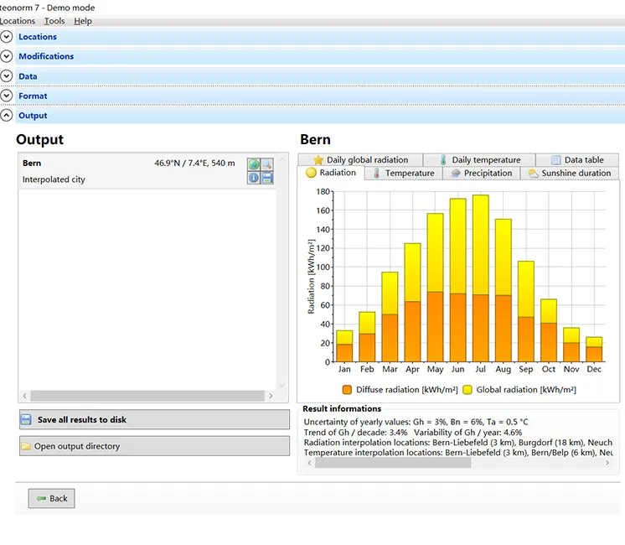The height and width of the screenshot is (545, 625).
Task: Expand the Data section
Action: (x=7, y=76)
